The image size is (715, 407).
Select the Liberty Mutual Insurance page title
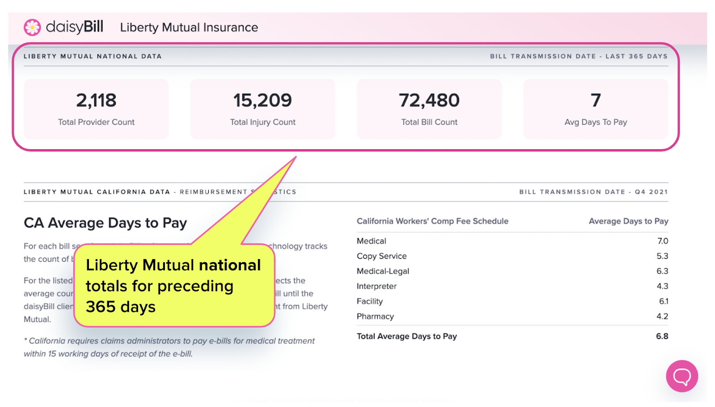[x=189, y=27]
